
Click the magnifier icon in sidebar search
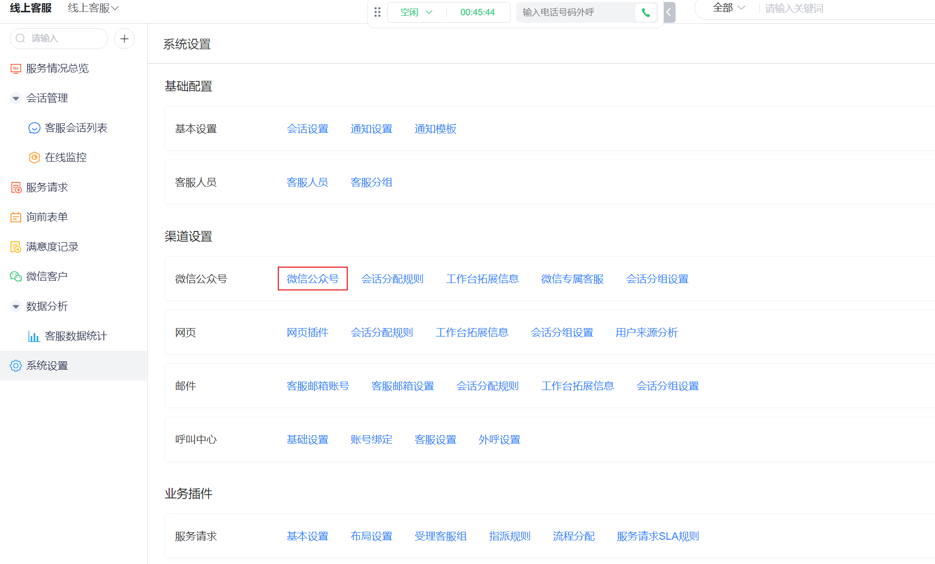point(20,38)
